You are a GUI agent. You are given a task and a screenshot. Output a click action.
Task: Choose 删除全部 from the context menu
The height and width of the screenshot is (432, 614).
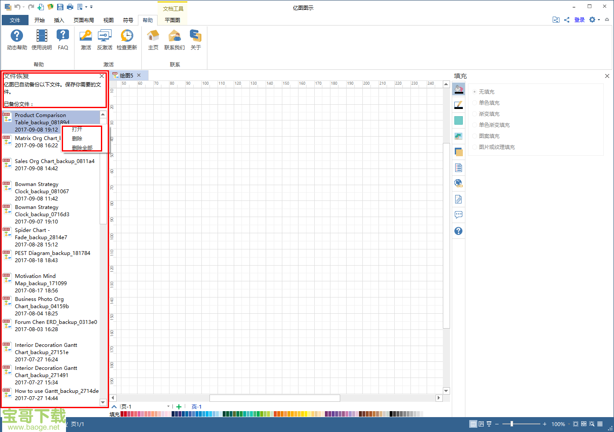[x=82, y=148]
